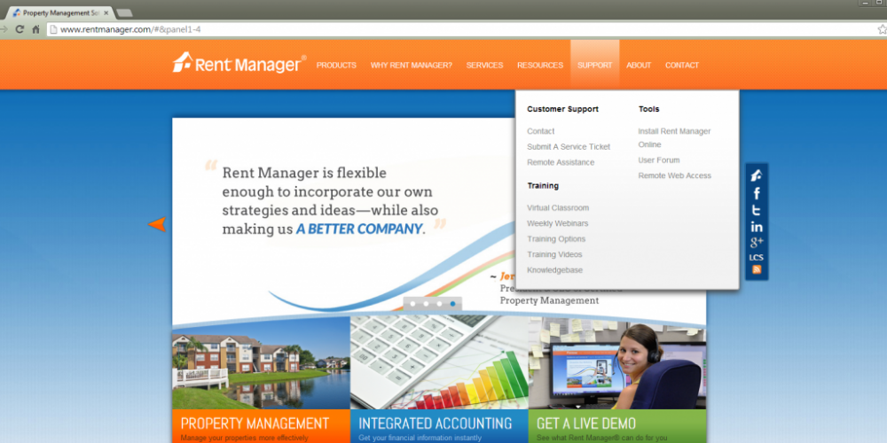Open a new browser tab
This screenshot has width=887, height=443.
tap(123, 12)
